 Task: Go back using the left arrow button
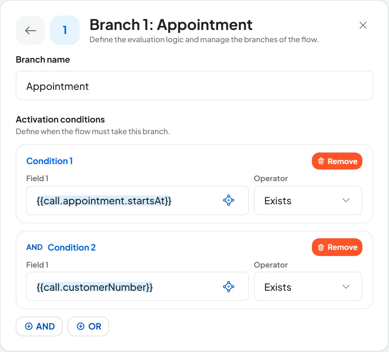coord(30,30)
